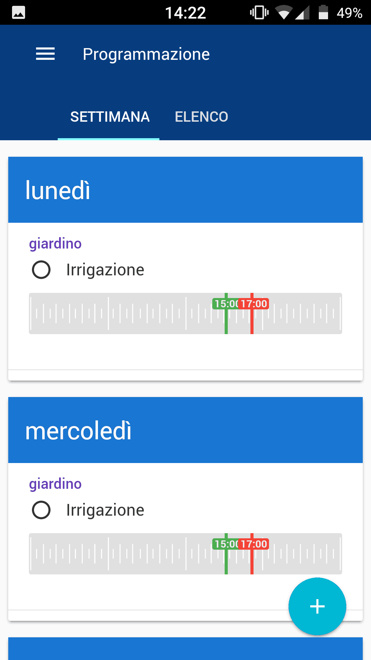Select Irrigazione radio button under lunedì

pyautogui.click(x=41, y=269)
